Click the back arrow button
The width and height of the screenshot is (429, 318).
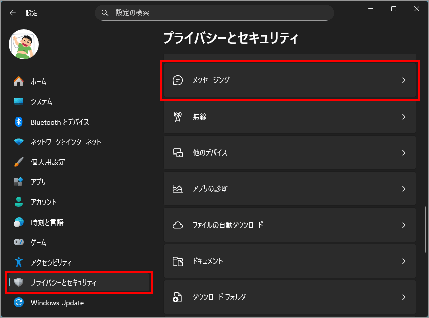pos(13,13)
